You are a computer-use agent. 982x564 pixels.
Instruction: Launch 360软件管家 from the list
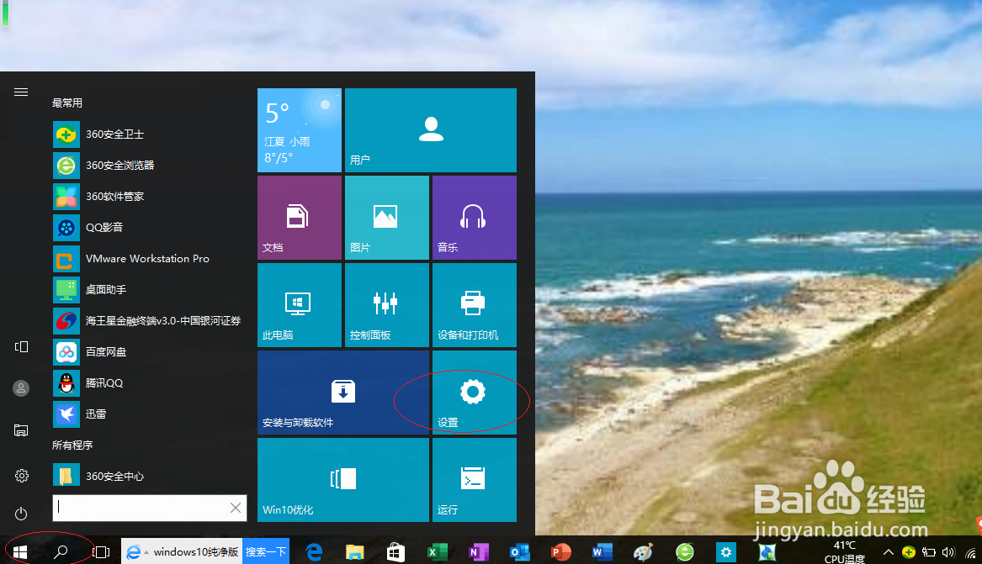(149, 197)
